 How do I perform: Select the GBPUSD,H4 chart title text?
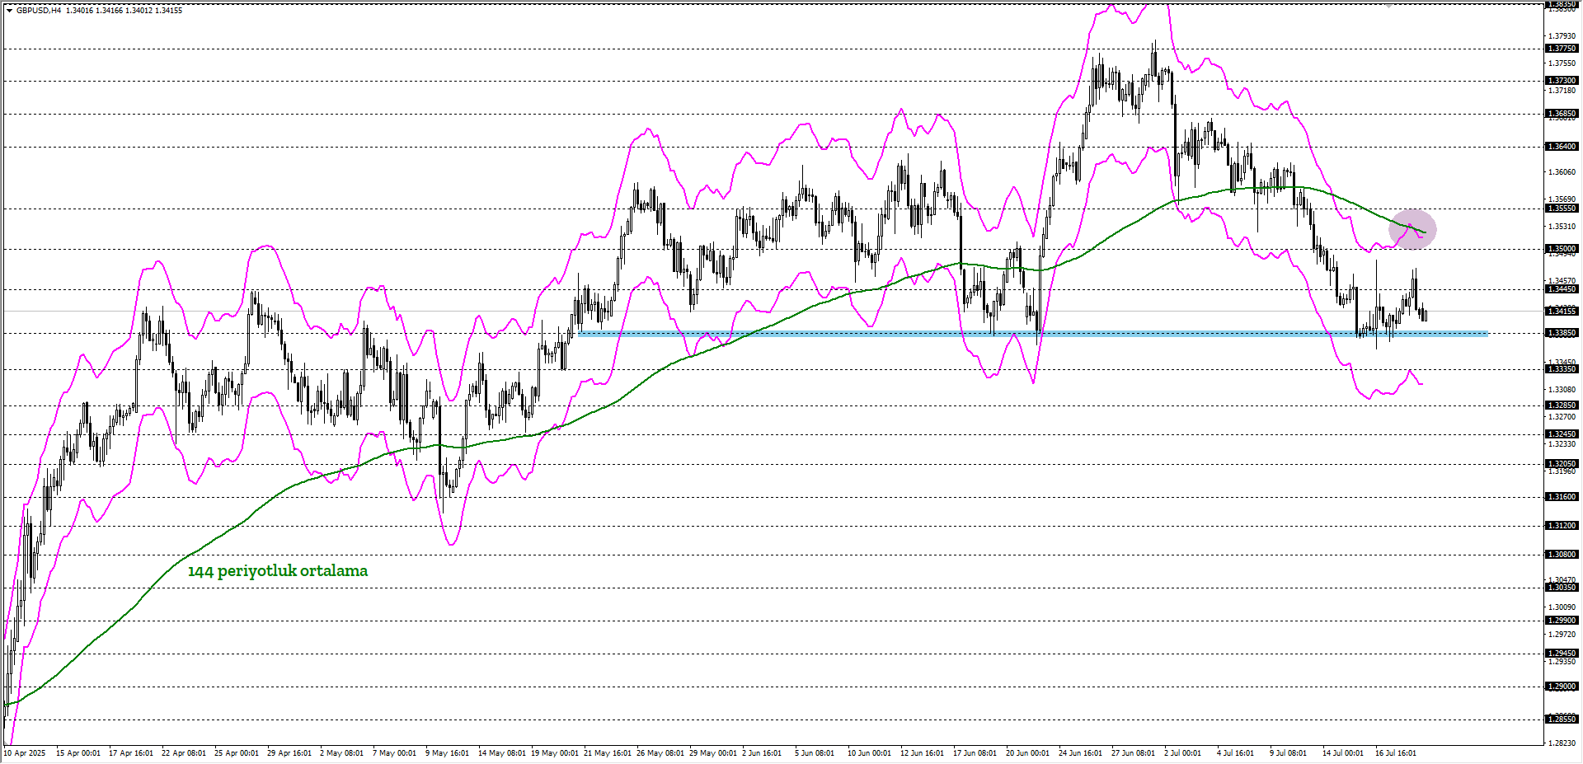click(x=39, y=11)
